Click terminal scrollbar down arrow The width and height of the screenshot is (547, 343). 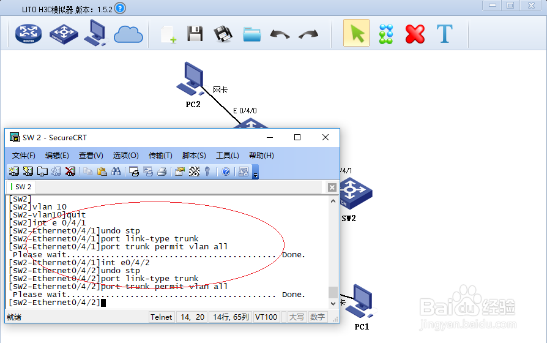pyautogui.click(x=333, y=303)
